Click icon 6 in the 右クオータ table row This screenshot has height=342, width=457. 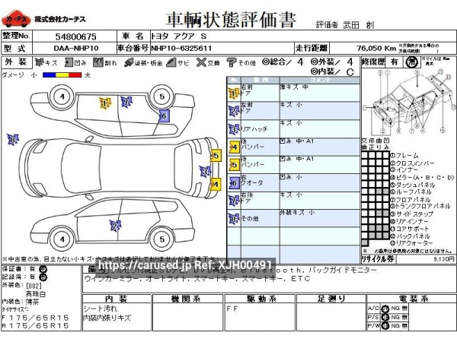click(234, 183)
